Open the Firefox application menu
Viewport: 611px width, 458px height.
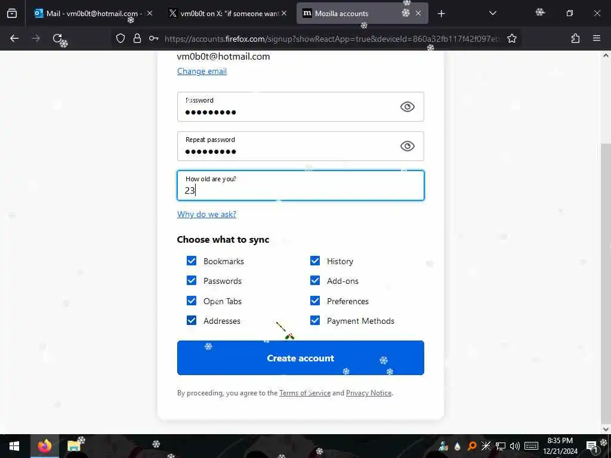(597, 38)
